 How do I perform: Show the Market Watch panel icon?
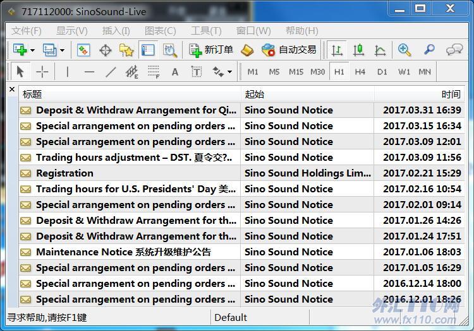coord(83,50)
